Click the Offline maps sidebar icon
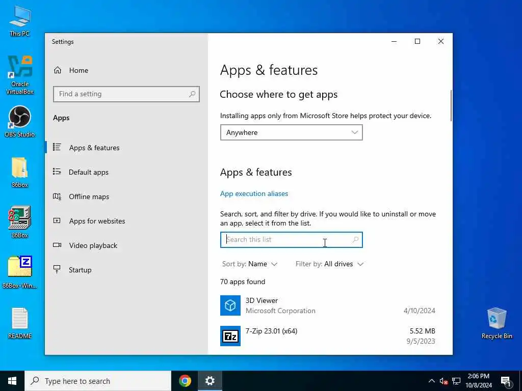This screenshot has width=522, height=391. [57, 196]
